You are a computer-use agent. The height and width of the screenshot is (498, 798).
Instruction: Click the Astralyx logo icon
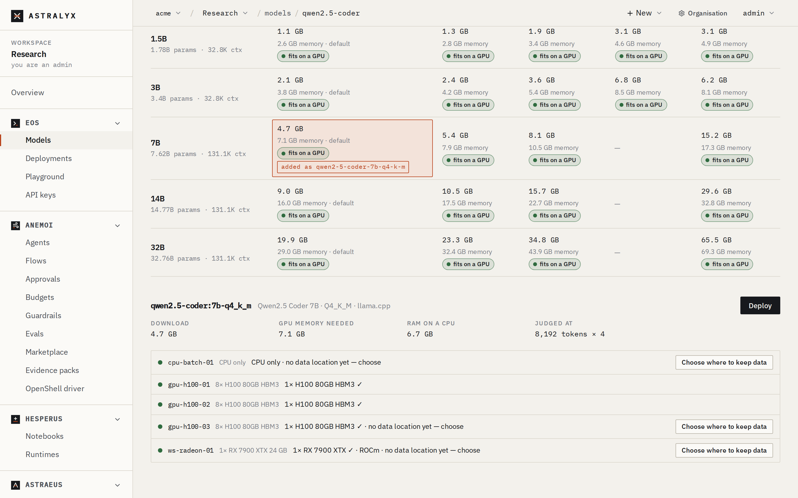17,16
